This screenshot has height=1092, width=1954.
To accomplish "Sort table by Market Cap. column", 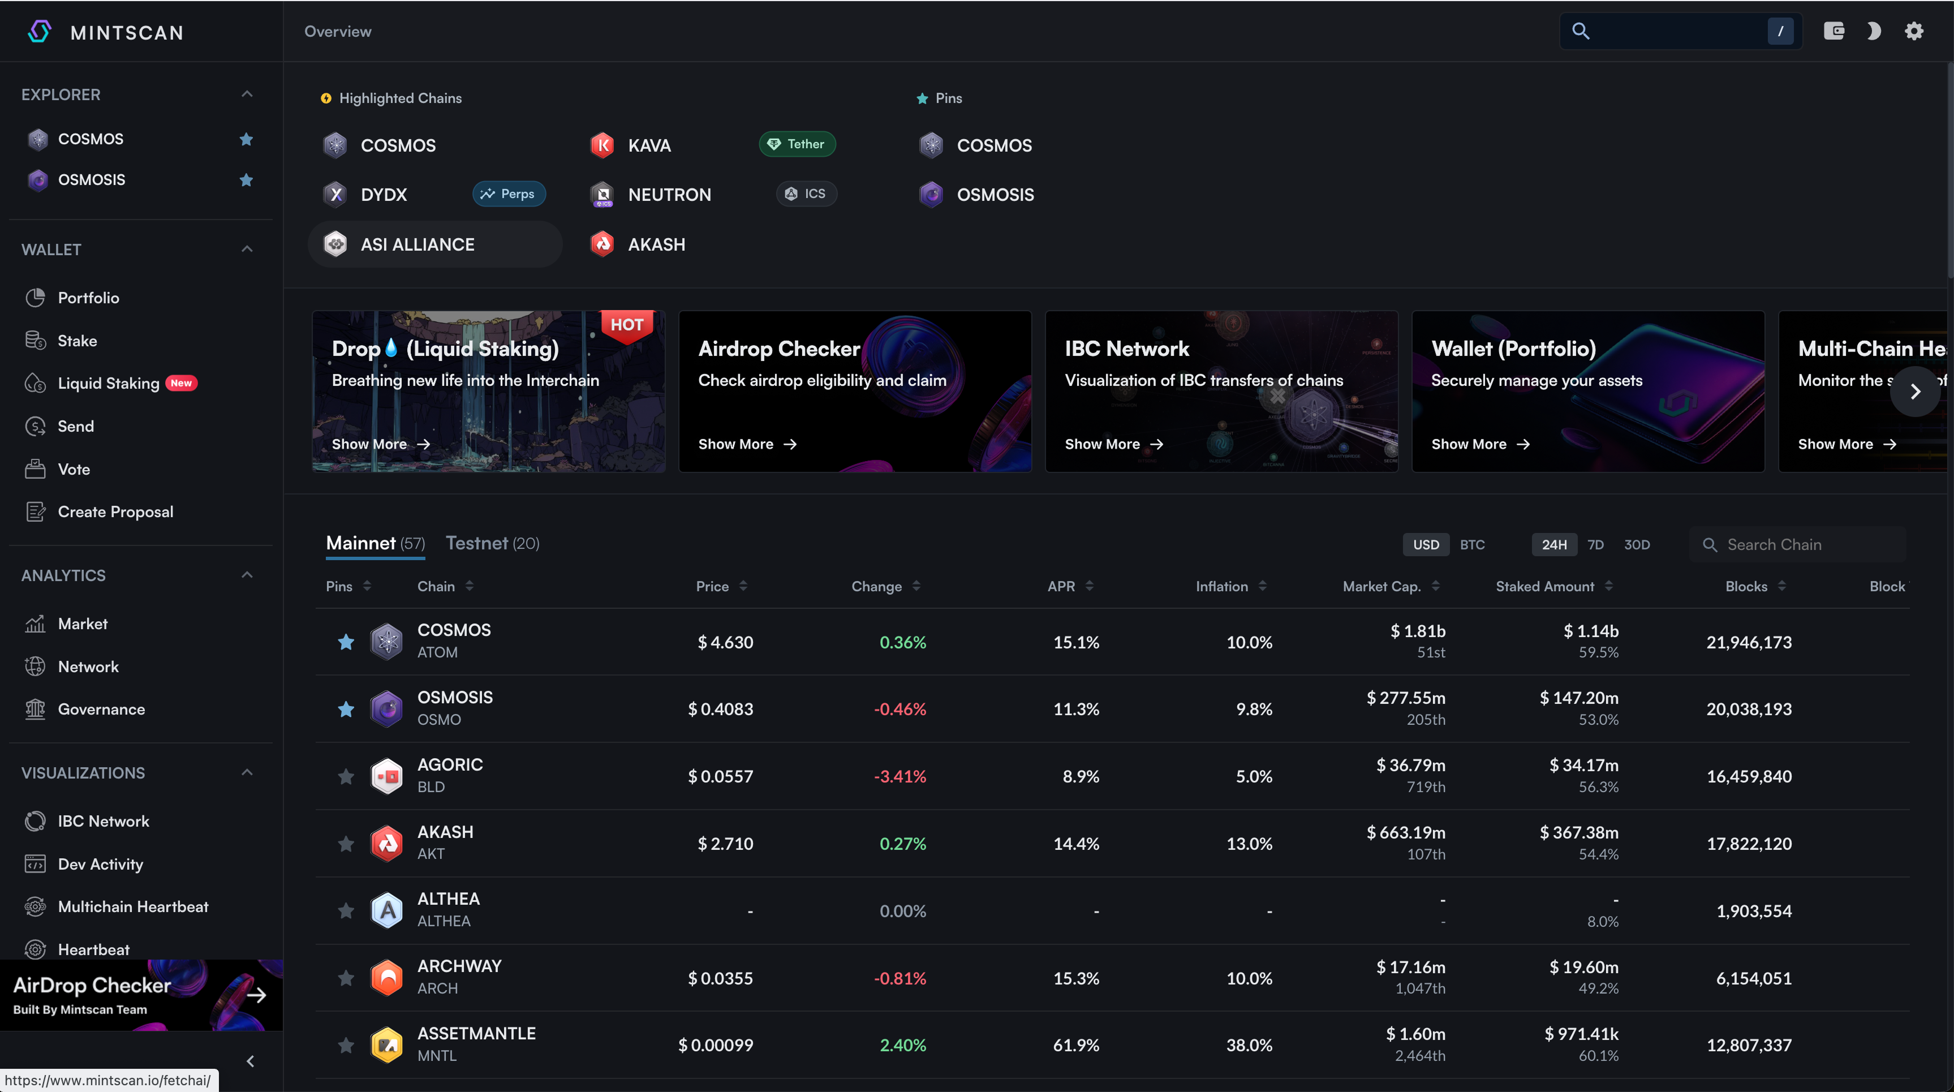I will [1391, 586].
